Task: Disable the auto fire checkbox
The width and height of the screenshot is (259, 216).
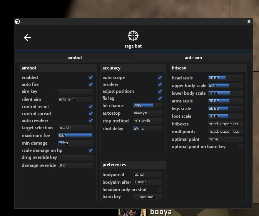Action: click(91, 84)
